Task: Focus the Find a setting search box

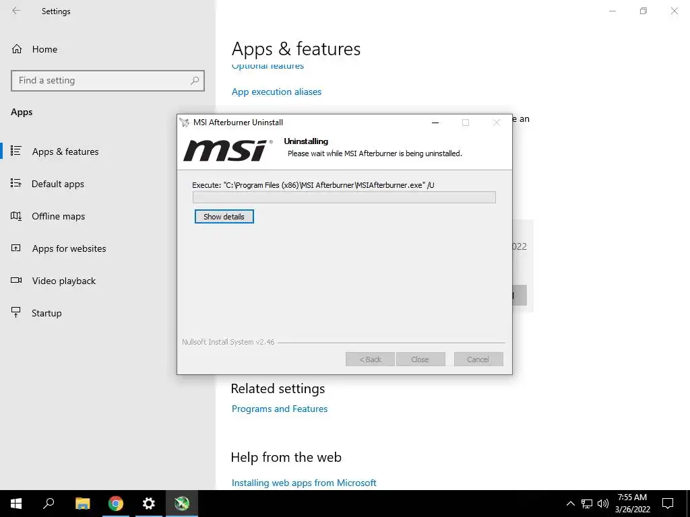Action: click(108, 81)
